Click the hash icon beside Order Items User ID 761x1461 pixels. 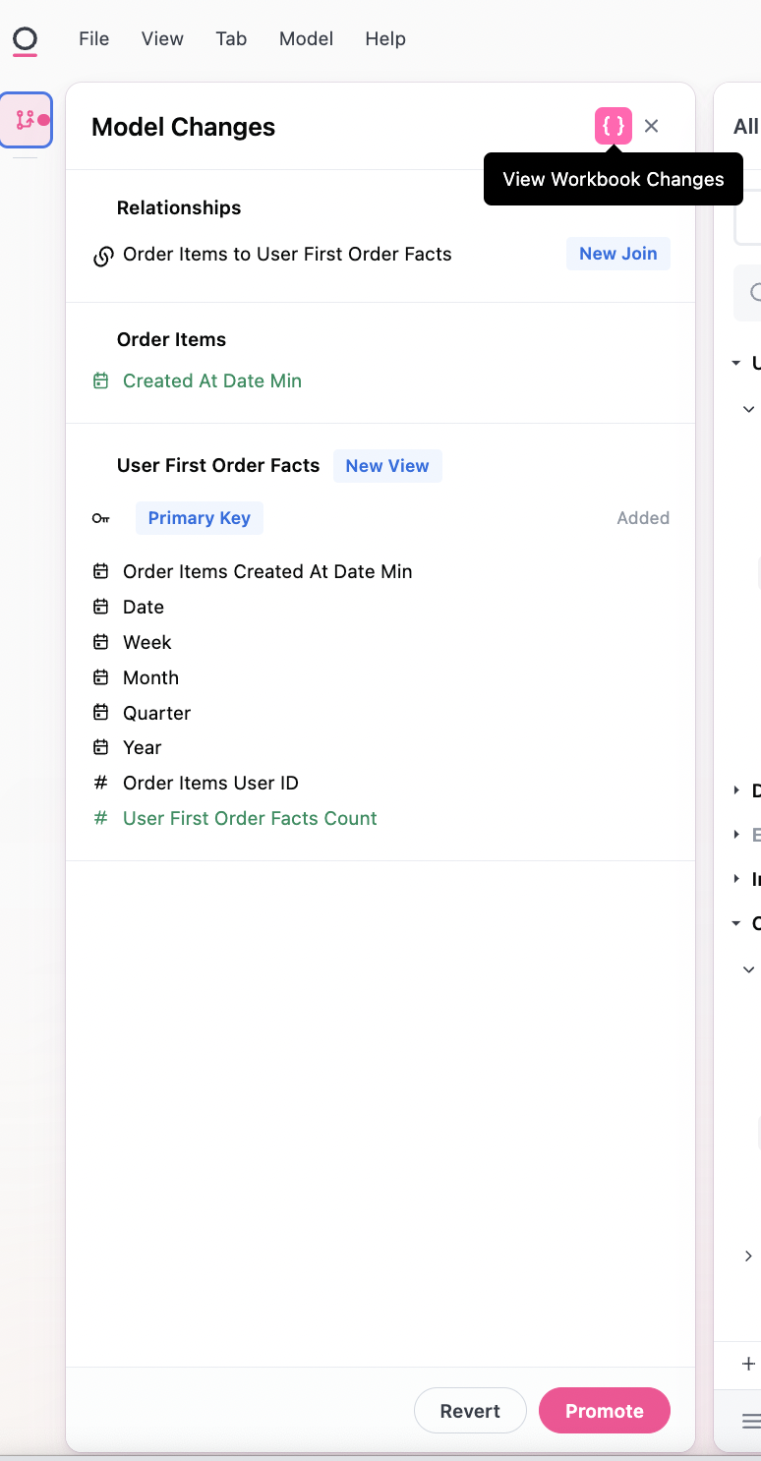click(100, 783)
